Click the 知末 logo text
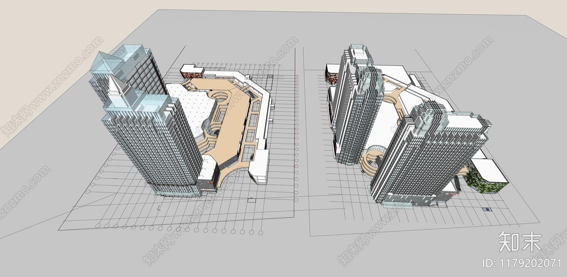 [x=521, y=242]
